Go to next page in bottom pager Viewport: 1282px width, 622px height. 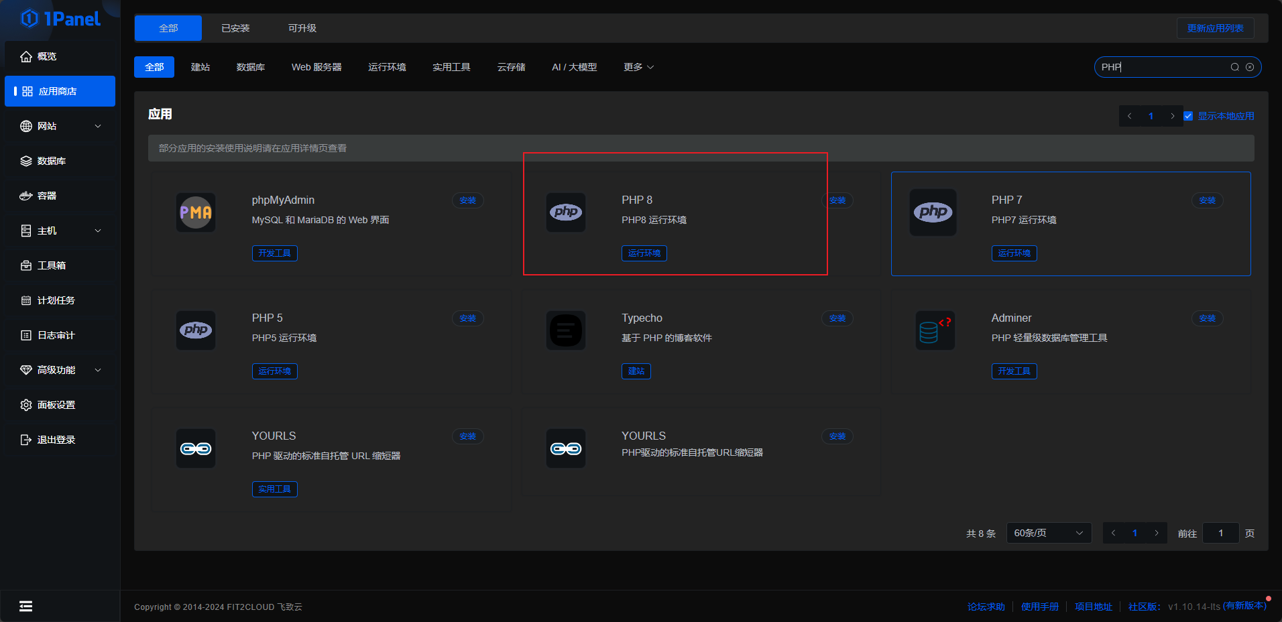(1156, 533)
